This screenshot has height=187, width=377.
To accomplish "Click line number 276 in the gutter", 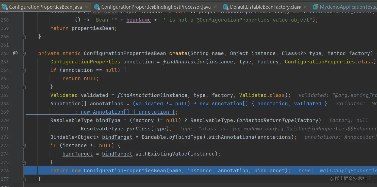I will 5,171.
